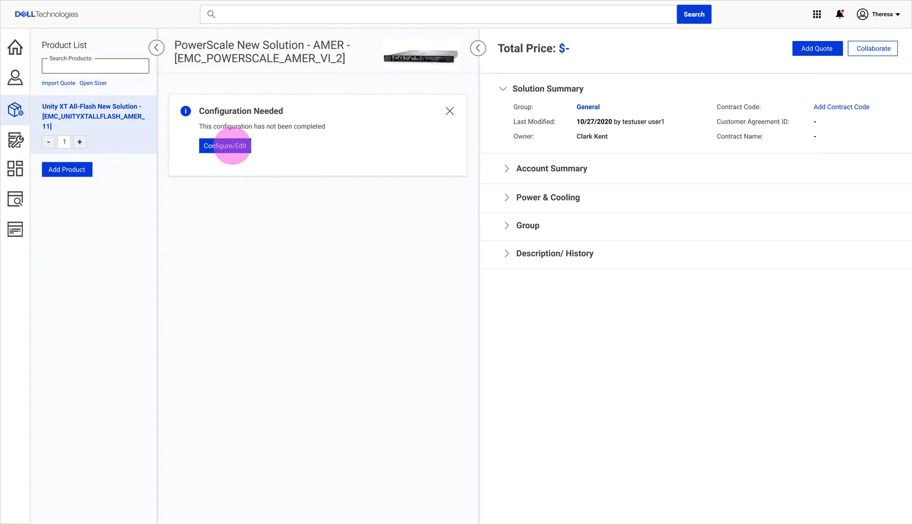Expand the Account Summary section
This screenshot has height=524, width=912.
pyautogui.click(x=506, y=169)
